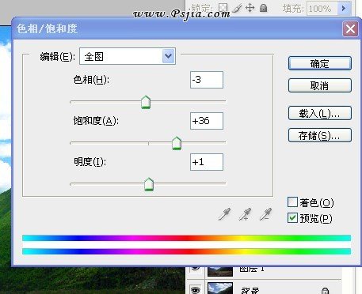Select the 图层 1 layer thumbnail

pyautogui.click(x=220, y=271)
